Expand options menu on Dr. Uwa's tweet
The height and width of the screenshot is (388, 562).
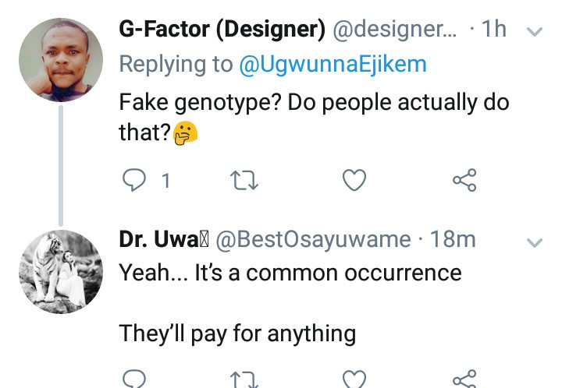[x=535, y=242]
